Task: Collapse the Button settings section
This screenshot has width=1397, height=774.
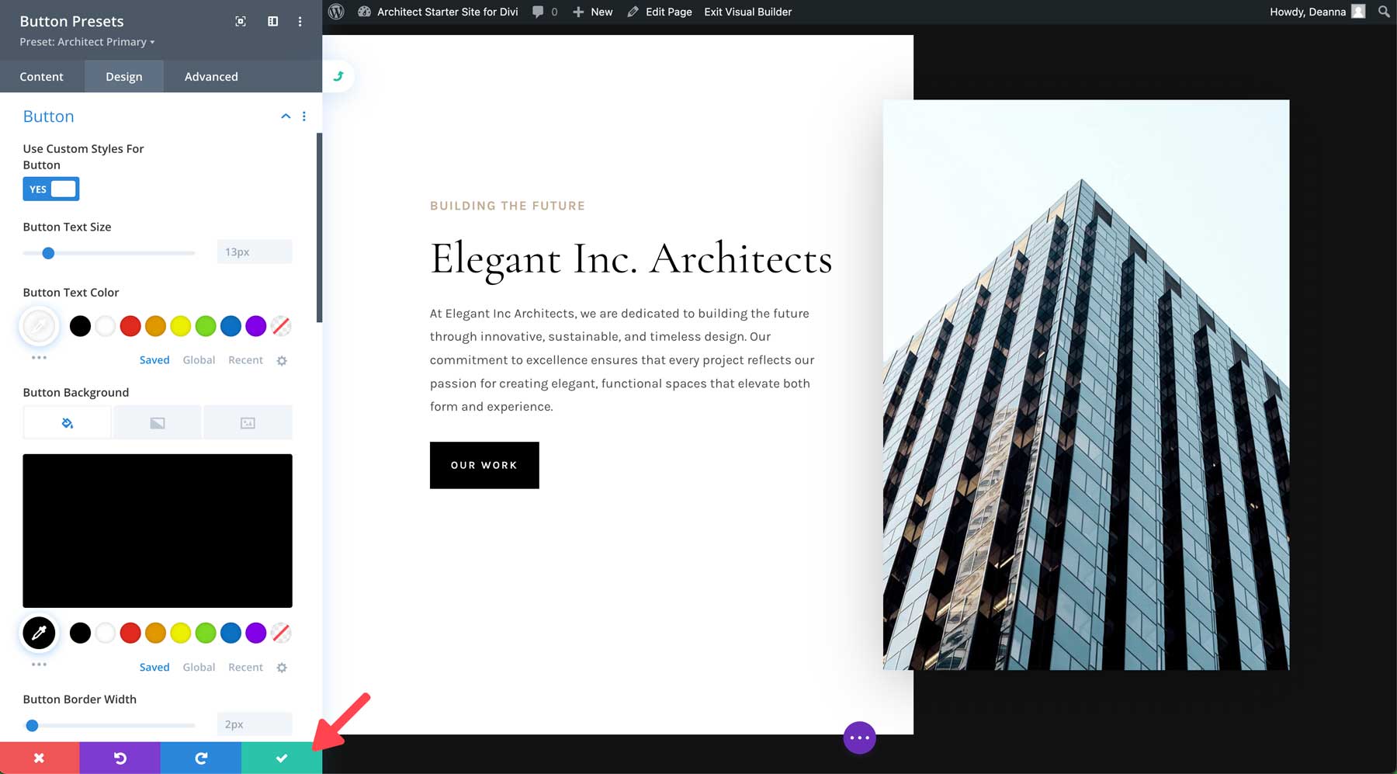Action: pyautogui.click(x=285, y=116)
